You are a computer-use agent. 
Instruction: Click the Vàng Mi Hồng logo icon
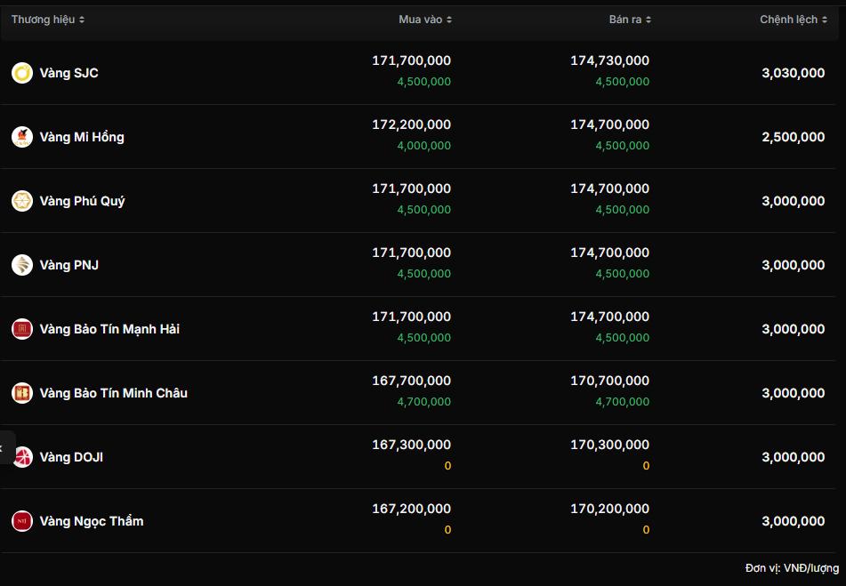22,137
